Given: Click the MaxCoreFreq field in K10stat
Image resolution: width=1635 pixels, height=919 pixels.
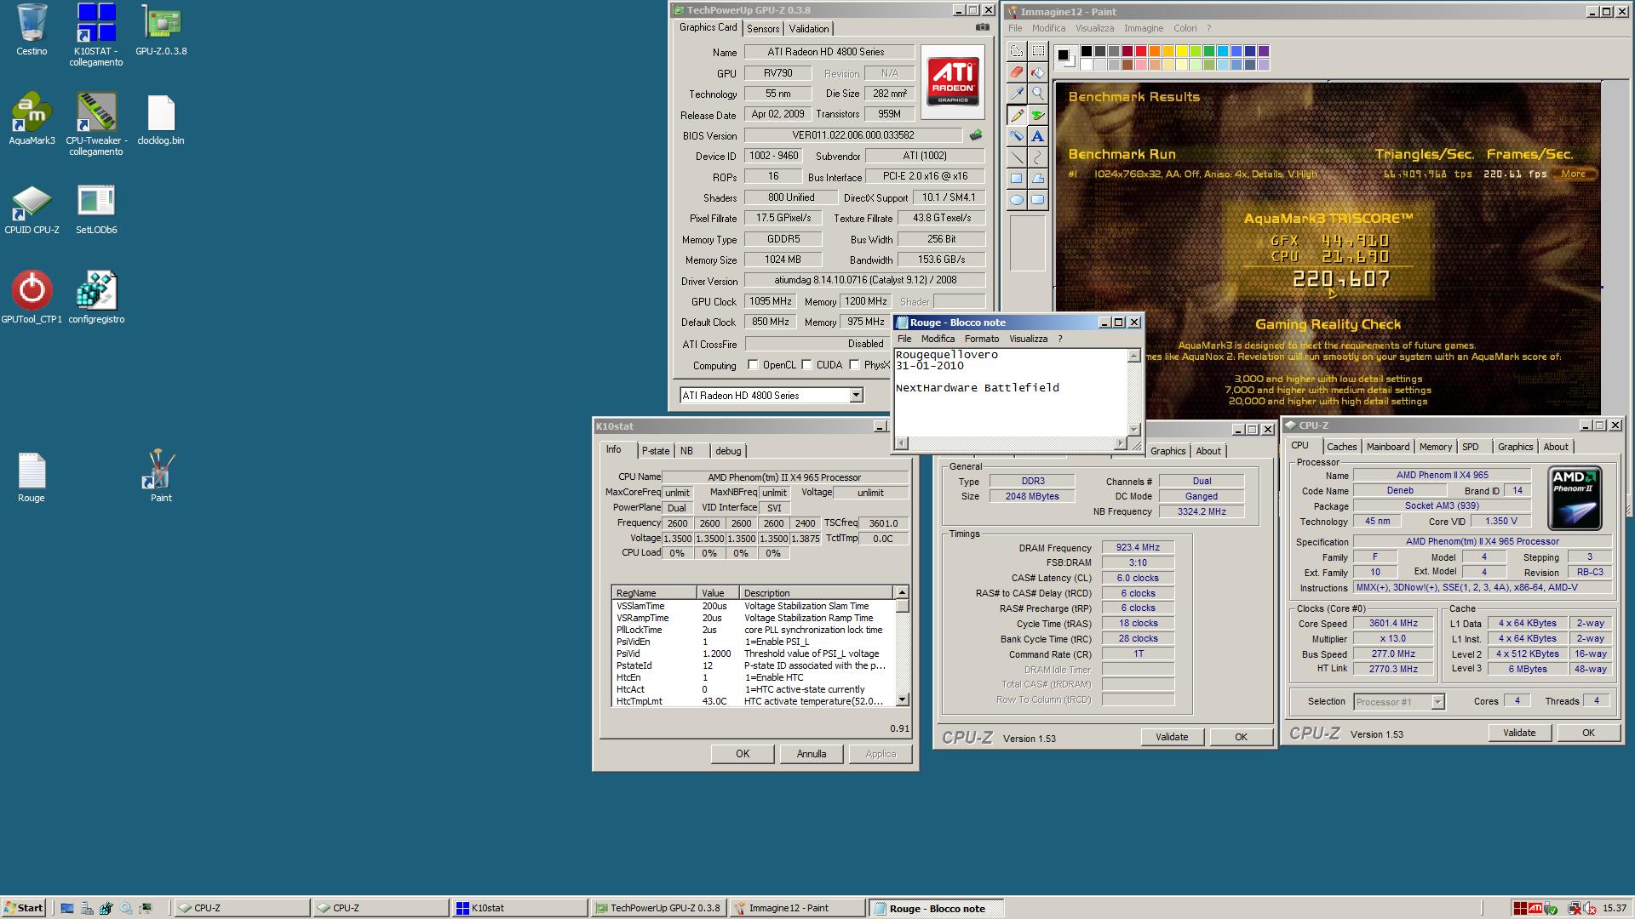Looking at the screenshot, I should click(677, 493).
